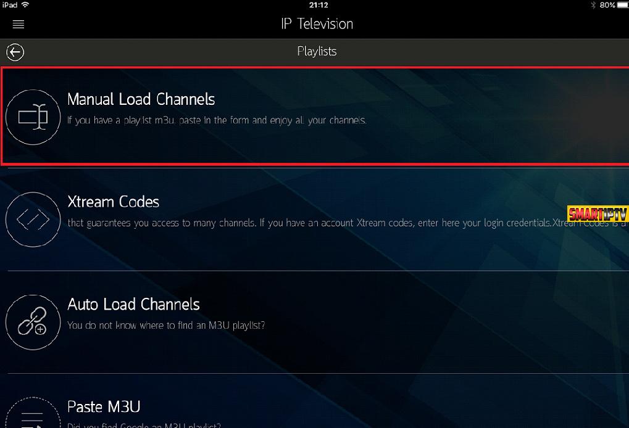The width and height of the screenshot is (629, 428).
Task: Click the SMART IPTV logo badge
Action: click(598, 214)
